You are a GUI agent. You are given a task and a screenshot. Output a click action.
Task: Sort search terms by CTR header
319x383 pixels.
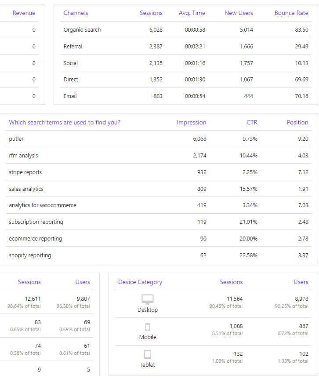coord(252,123)
